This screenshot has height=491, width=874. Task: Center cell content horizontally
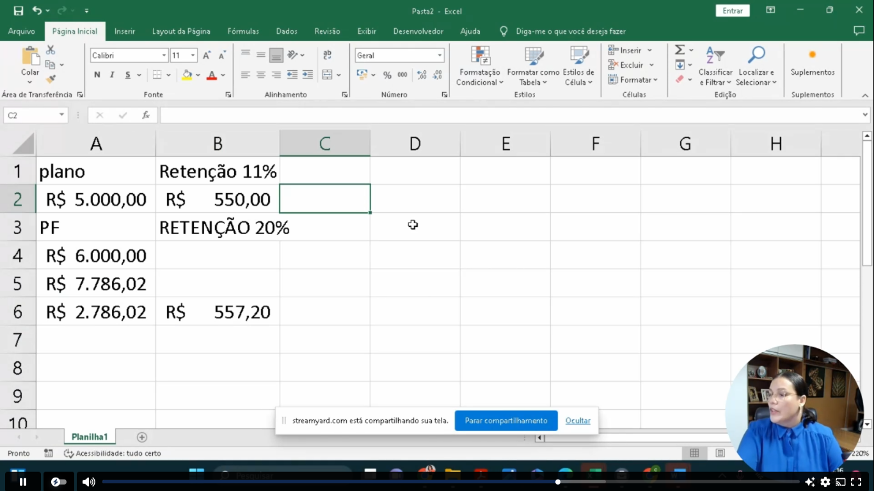pos(260,75)
